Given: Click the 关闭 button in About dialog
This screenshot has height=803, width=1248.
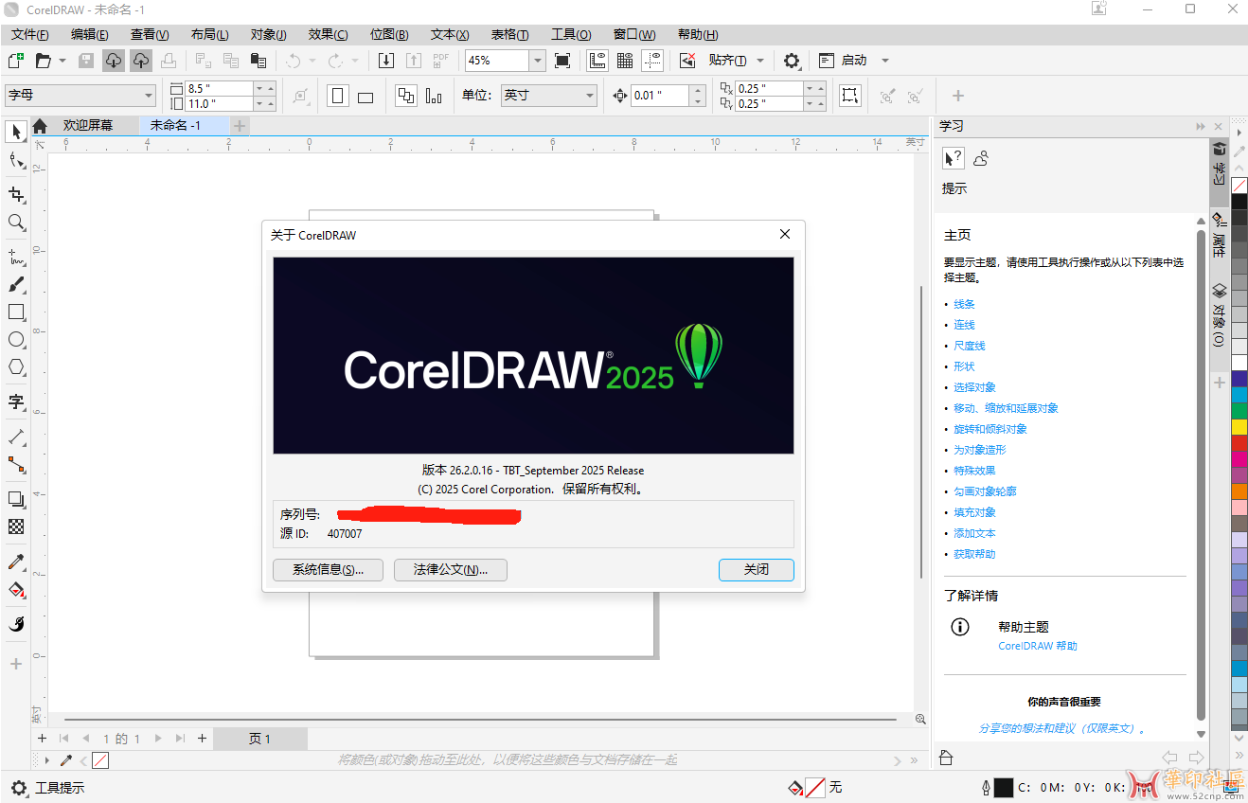Looking at the screenshot, I should point(757,570).
